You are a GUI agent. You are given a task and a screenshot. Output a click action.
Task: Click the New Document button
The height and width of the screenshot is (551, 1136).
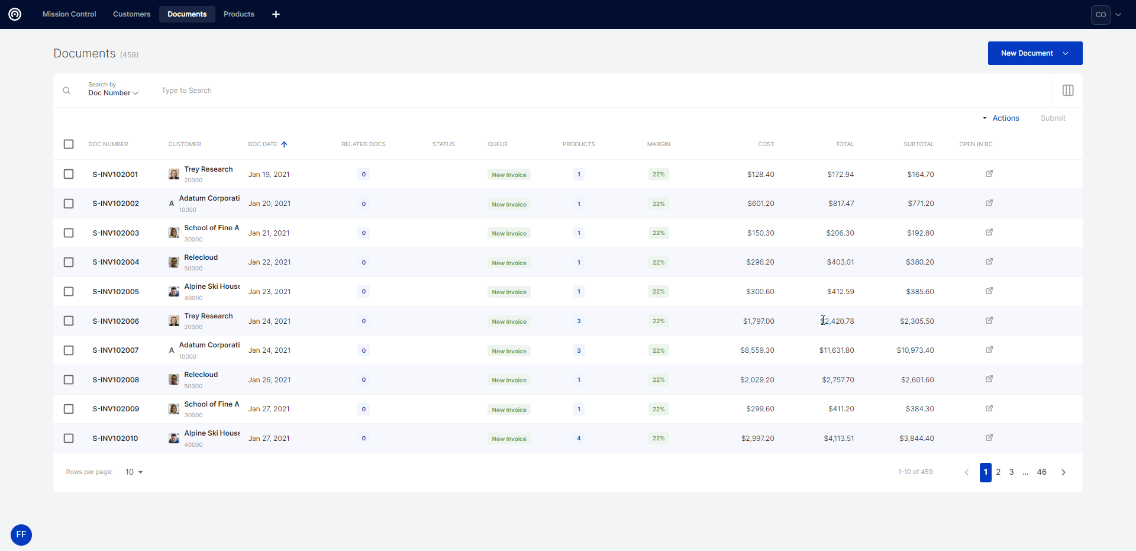(1034, 53)
